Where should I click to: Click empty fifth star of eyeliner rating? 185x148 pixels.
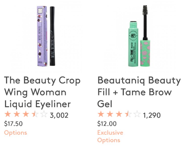pos(44,114)
